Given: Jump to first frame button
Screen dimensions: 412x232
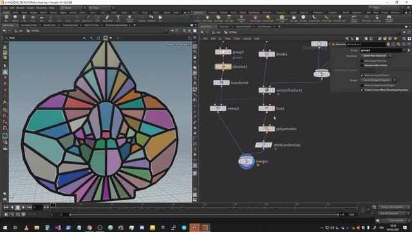Looking at the screenshot, I should pyautogui.click(x=6, y=208).
